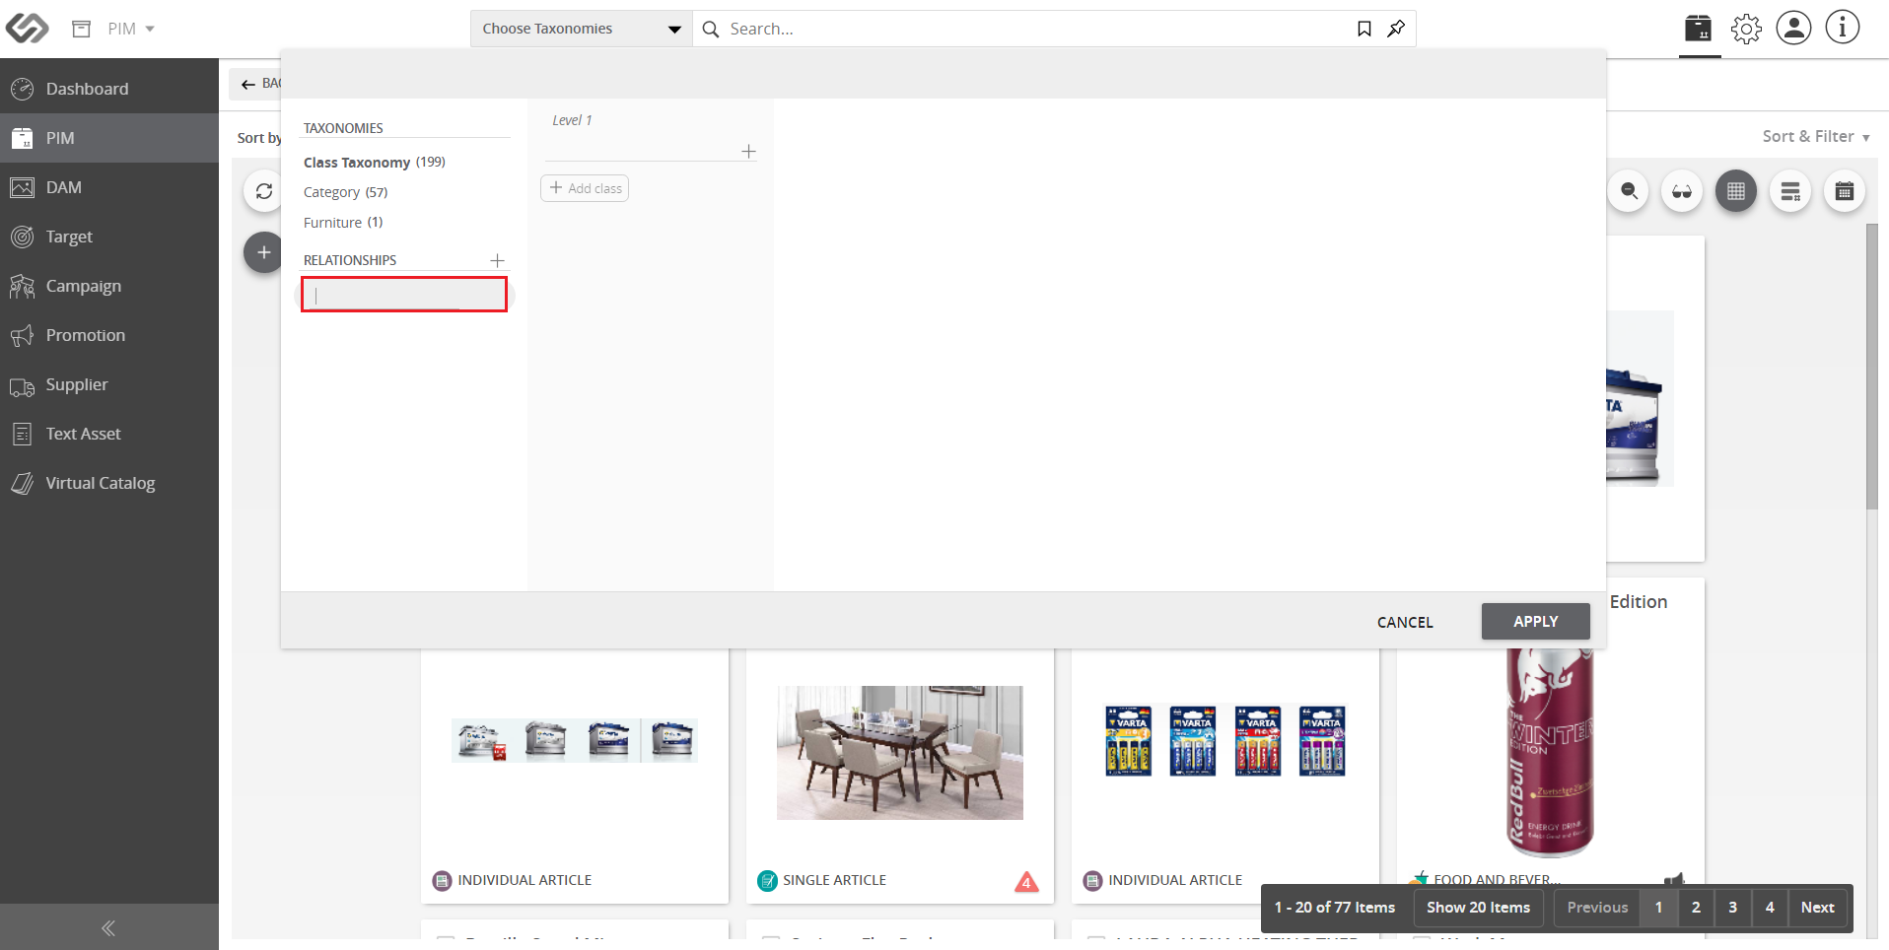Open the PIM calendar icon in the top bar
This screenshot has height=950, width=1889.
[x=1699, y=29]
